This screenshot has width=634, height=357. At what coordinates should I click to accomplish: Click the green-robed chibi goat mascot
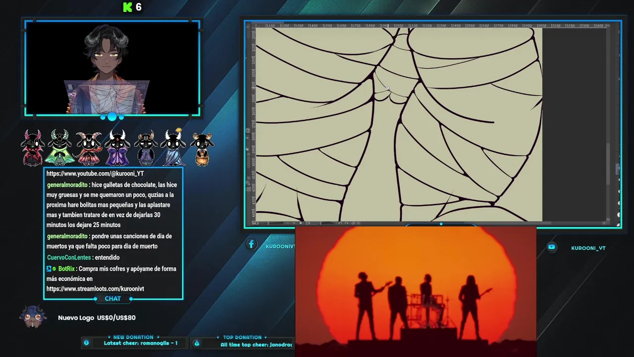tap(60, 148)
